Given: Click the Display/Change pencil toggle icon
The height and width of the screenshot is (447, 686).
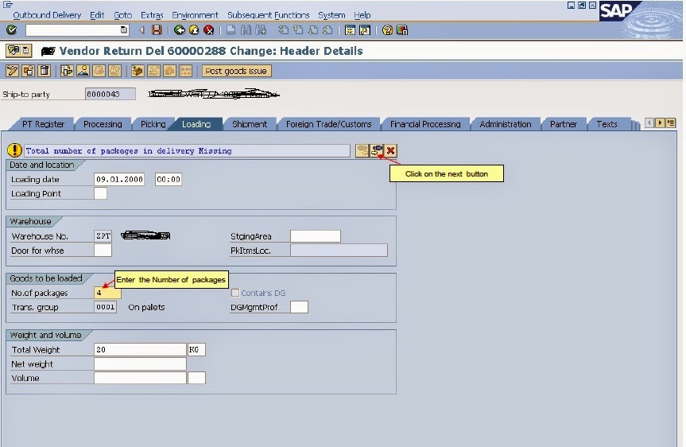Looking at the screenshot, I should coord(12,71).
